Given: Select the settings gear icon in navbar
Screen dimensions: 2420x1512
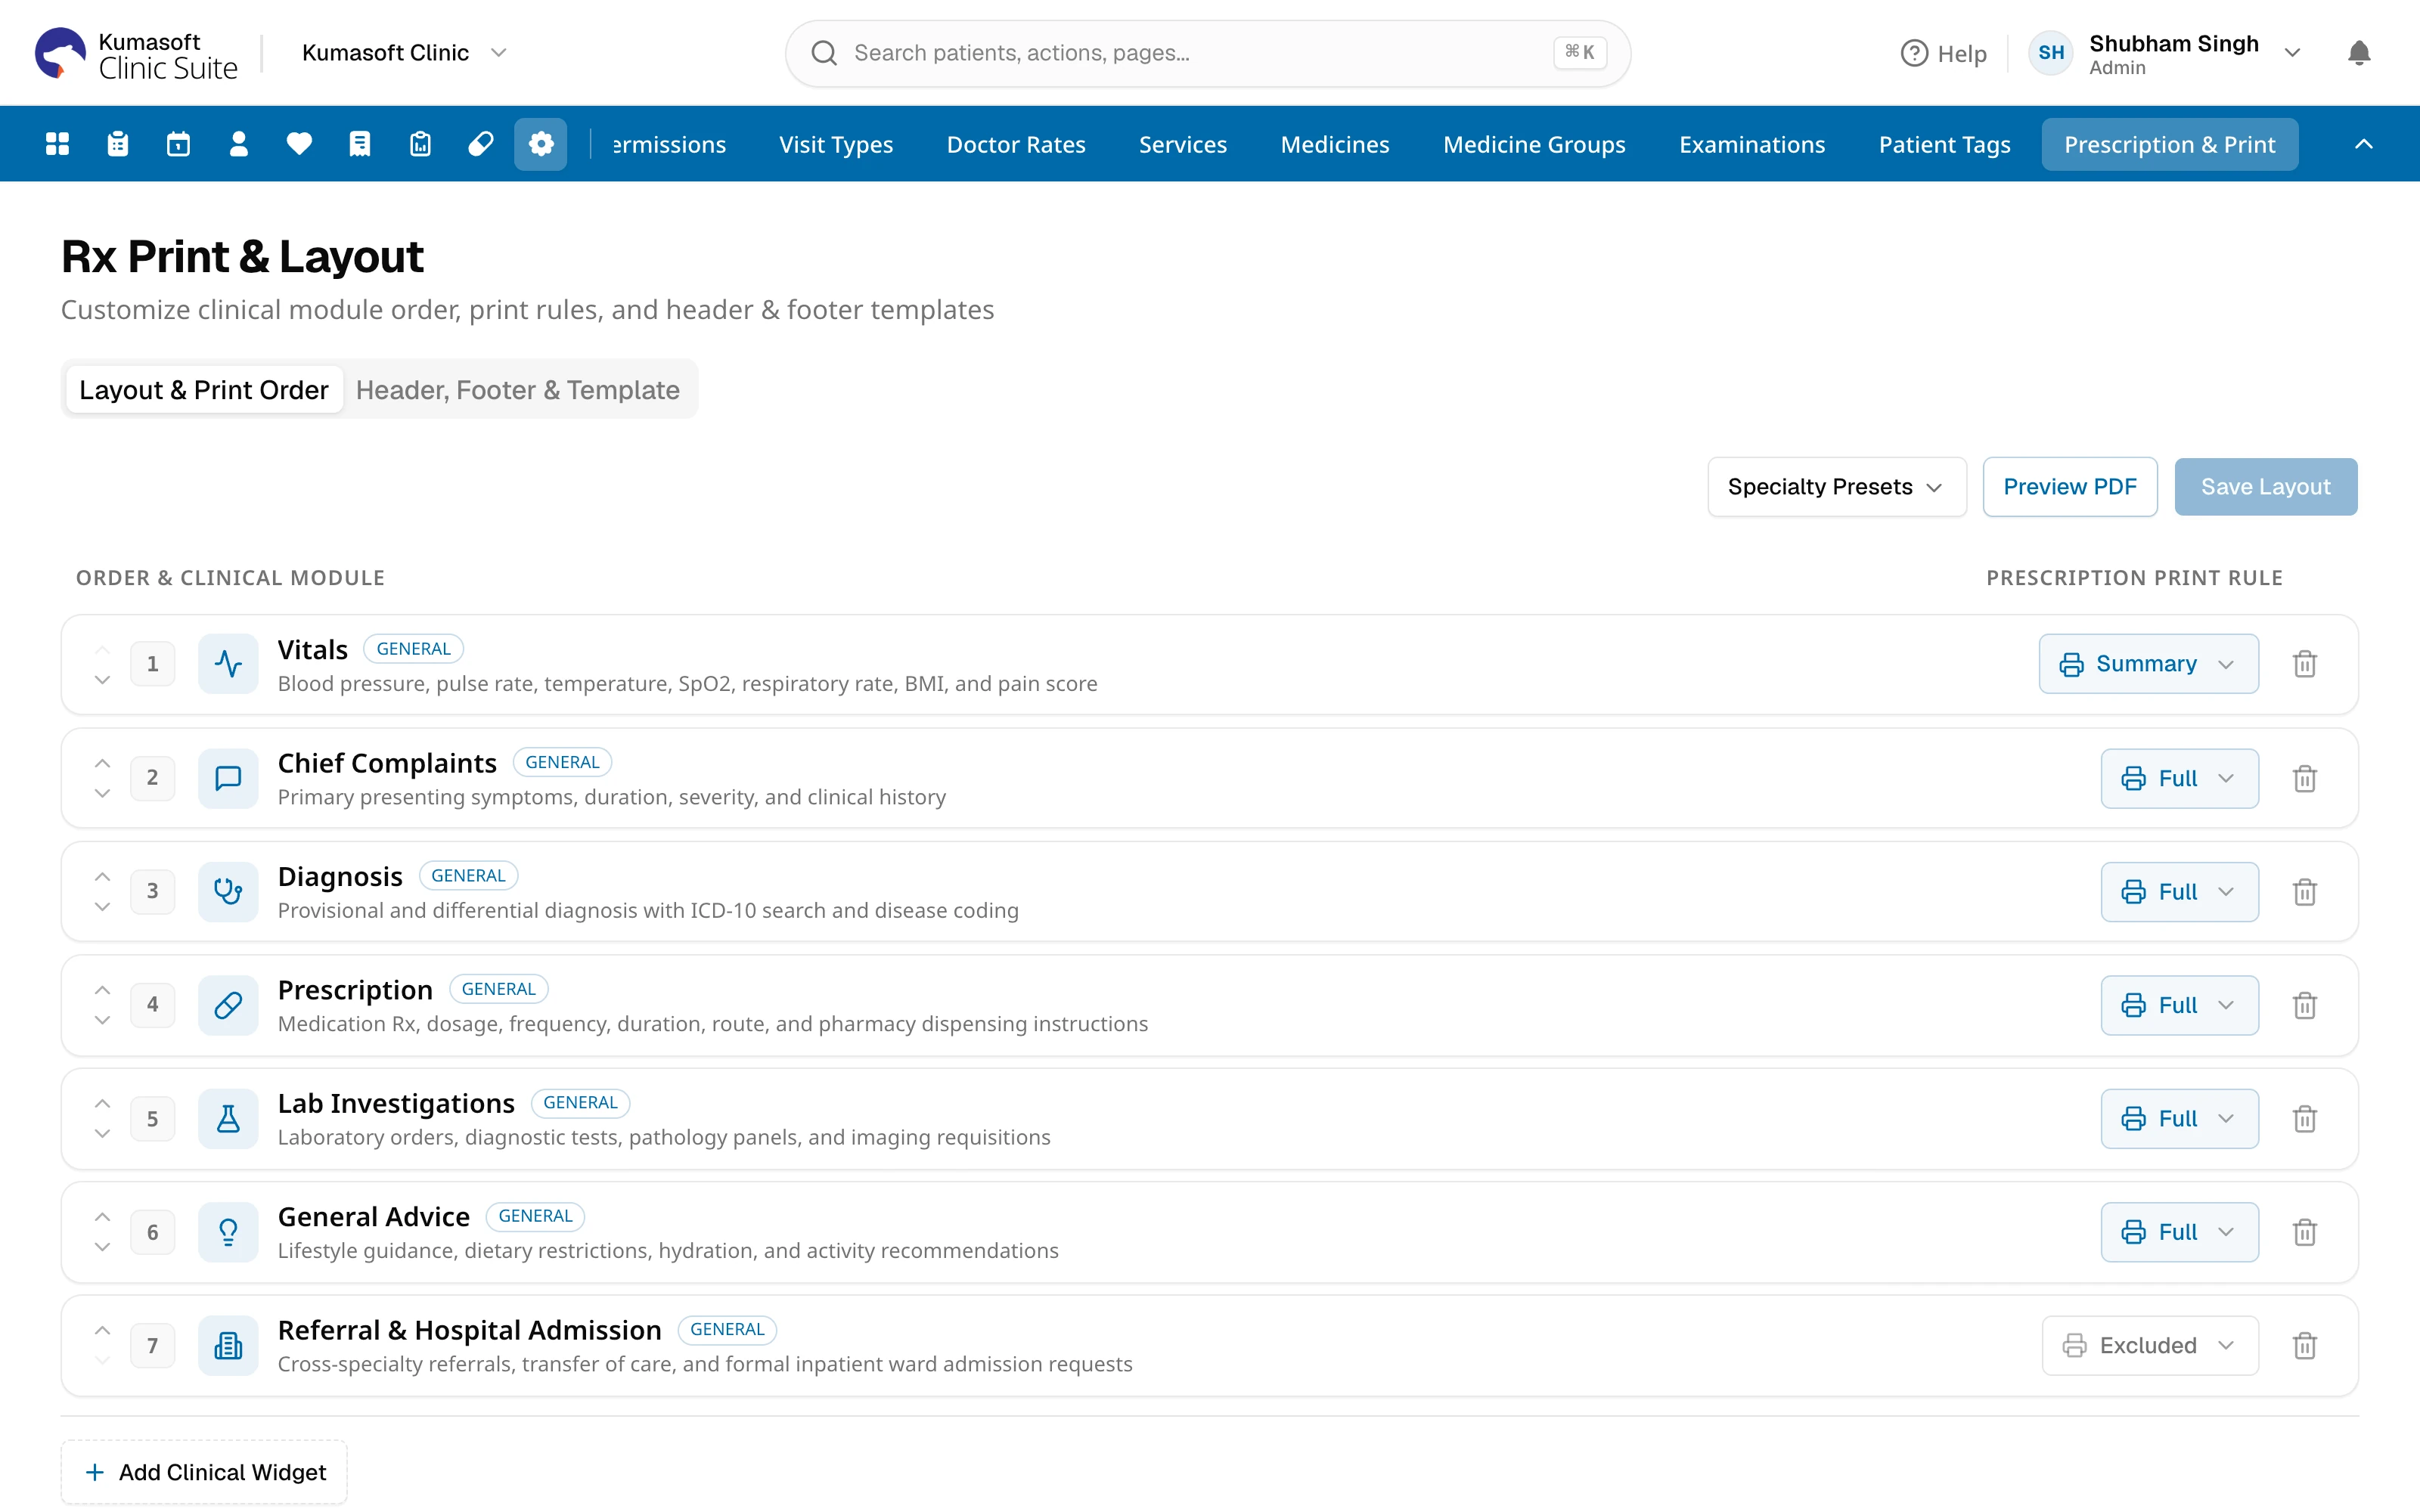Looking at the screenshot, I should (x=541, y=144).
